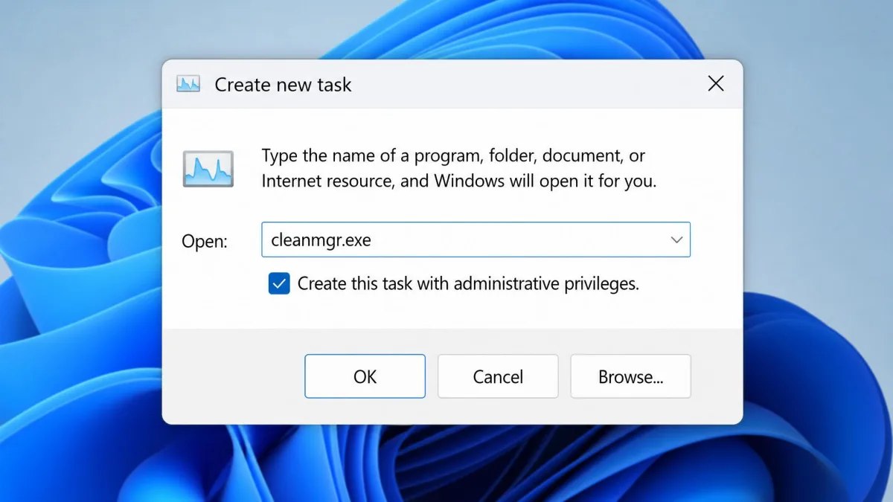Open the Browse... file picker
Viewport: 893px width, 502px height.
tap(630, 376)
